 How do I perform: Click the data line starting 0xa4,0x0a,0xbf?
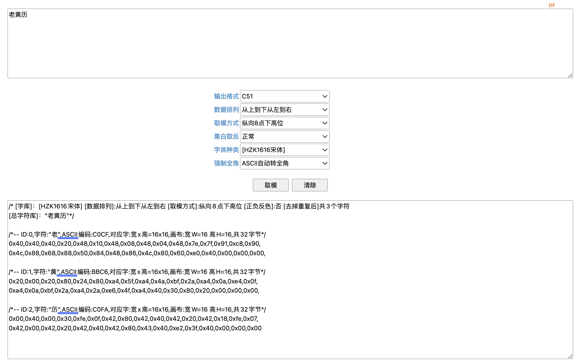coord(134,290)
